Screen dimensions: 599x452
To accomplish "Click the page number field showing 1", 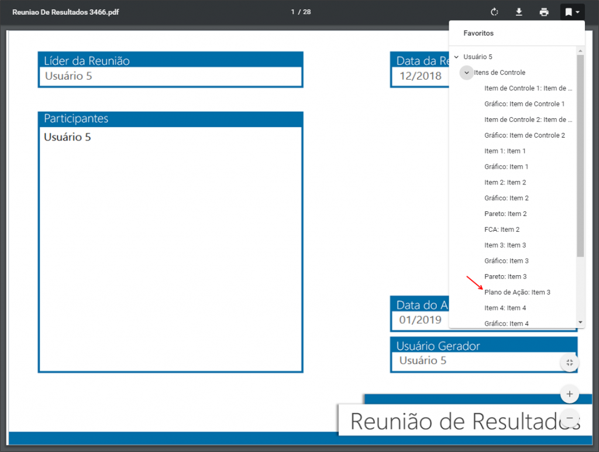I will 292,12.
